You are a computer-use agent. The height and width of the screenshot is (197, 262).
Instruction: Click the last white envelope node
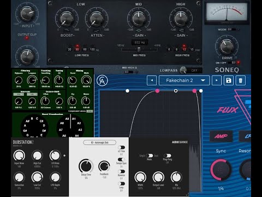[201, 91]
